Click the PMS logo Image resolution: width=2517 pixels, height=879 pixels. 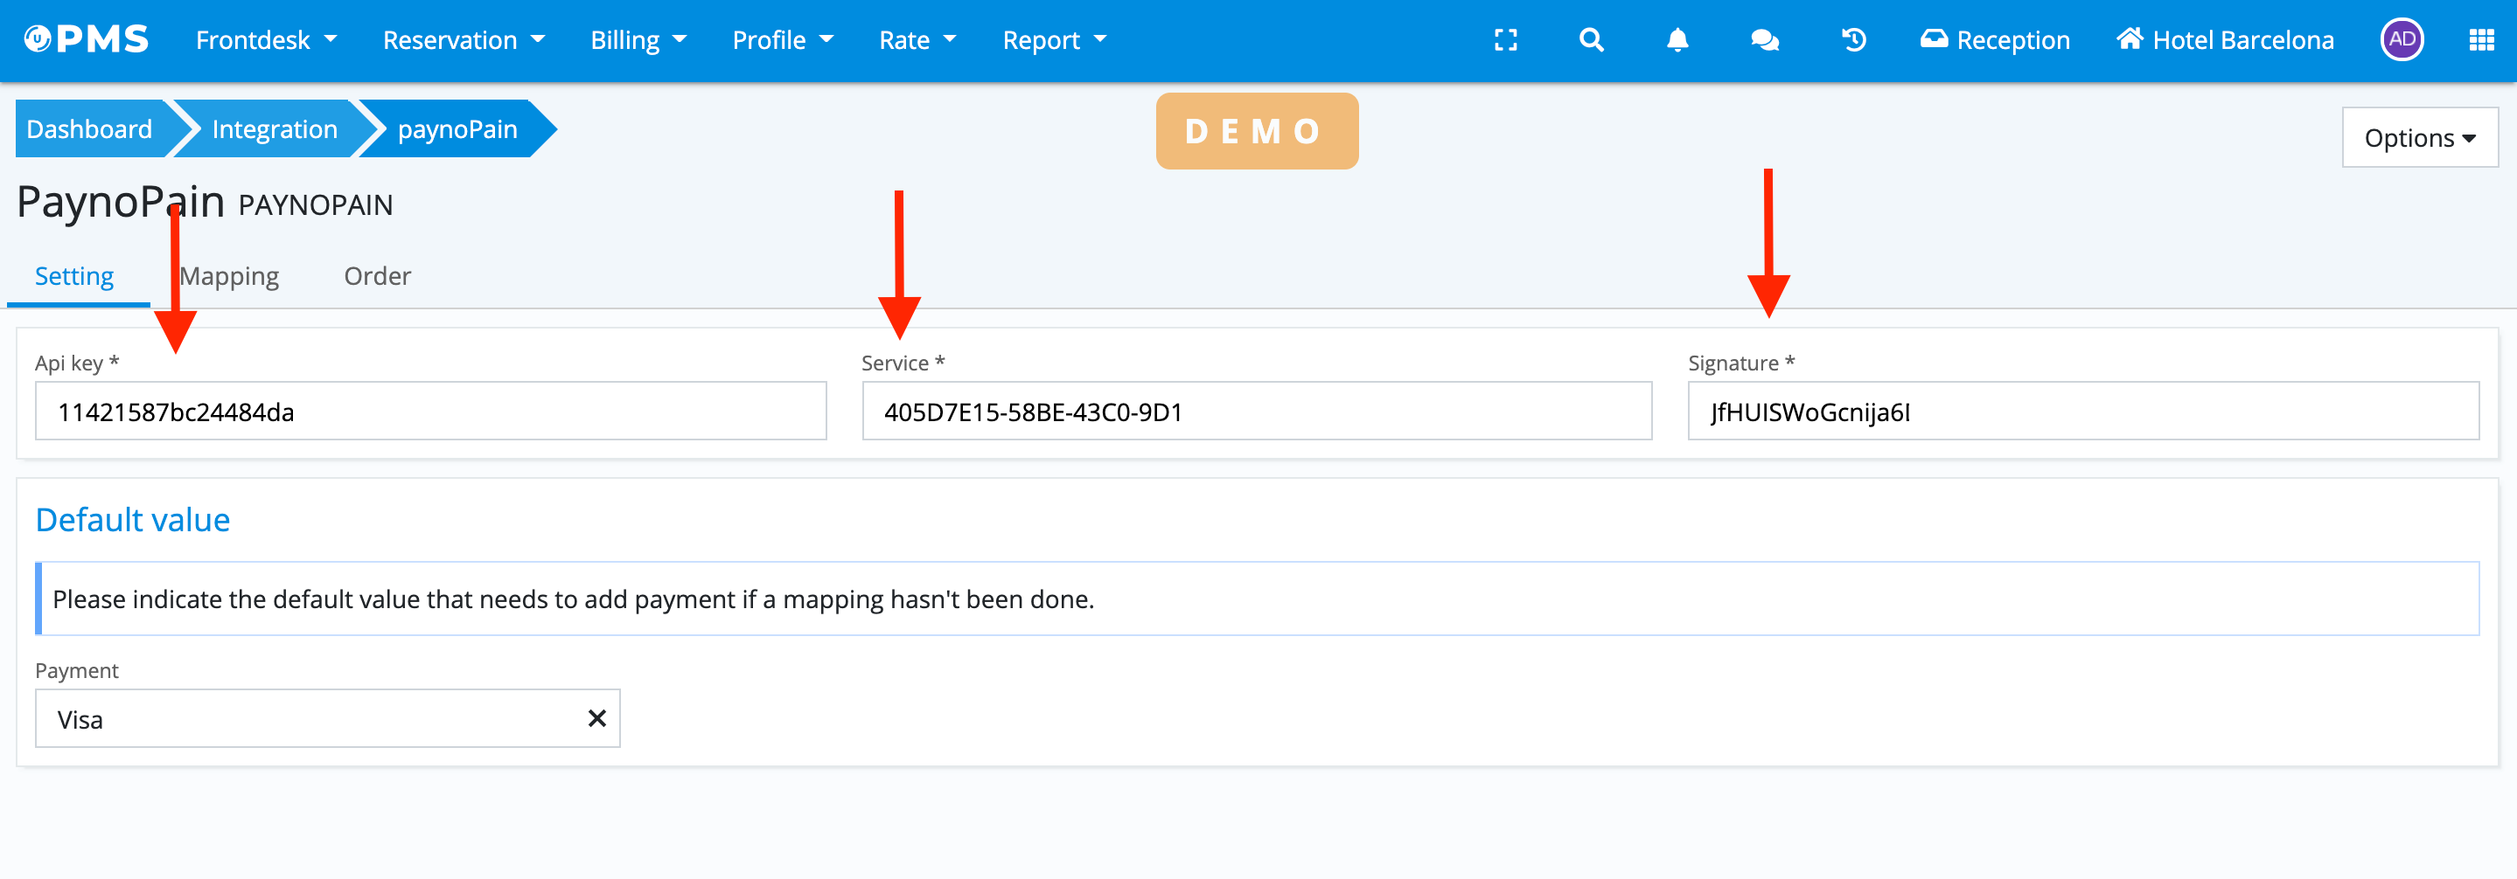[x=86, y=39]
